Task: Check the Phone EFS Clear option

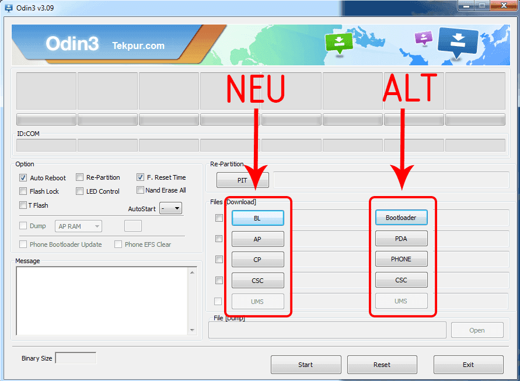Action: click(118, 244)
